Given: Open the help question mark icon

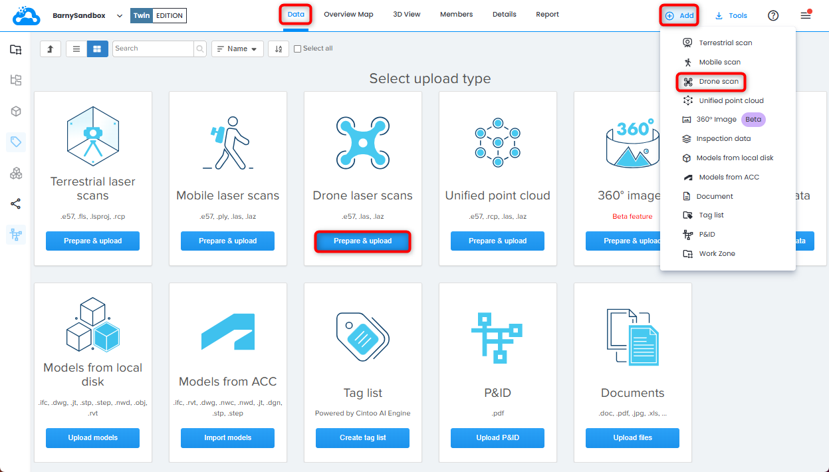Looking at the screenshot, I should [773, 15].
